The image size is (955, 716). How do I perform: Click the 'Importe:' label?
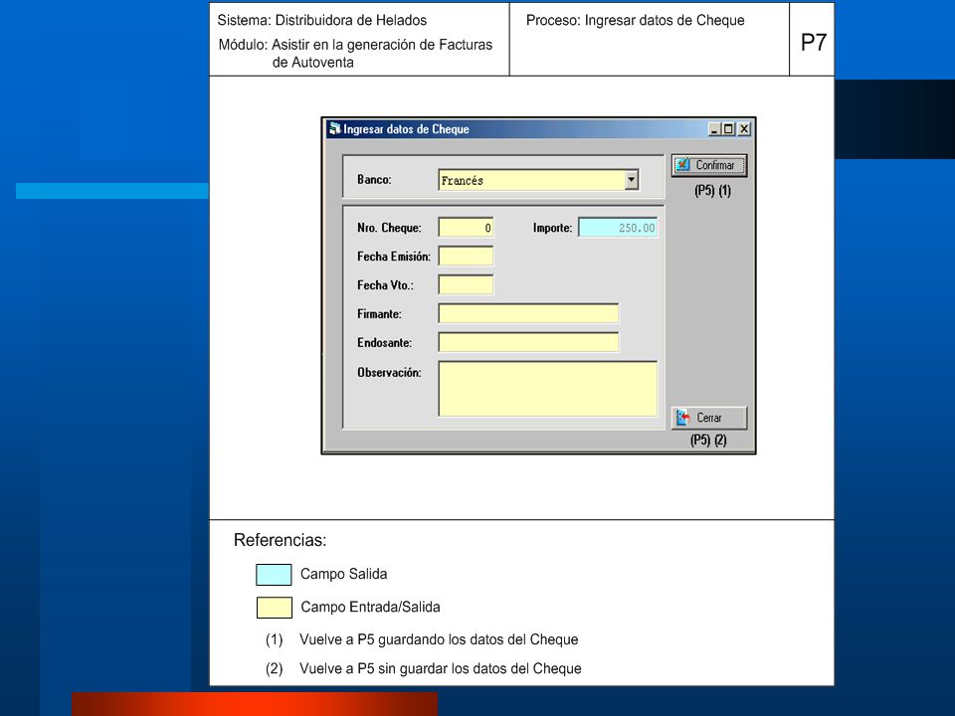(552, 228)
